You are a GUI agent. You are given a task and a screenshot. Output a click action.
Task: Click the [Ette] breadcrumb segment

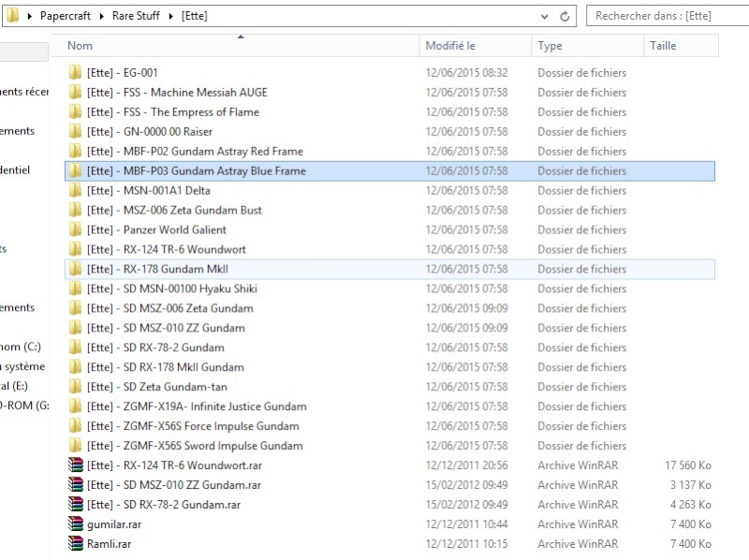[x=195, y=16]
